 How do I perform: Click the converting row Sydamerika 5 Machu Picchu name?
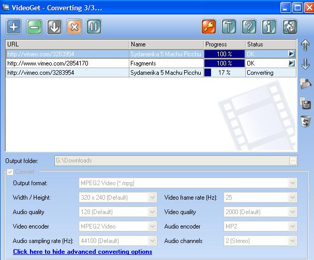pos(166,73)
